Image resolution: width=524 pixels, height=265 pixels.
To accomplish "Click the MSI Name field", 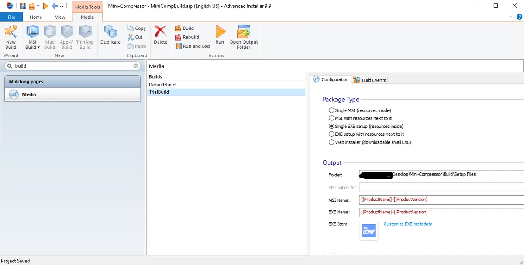I will pos(441,200).
